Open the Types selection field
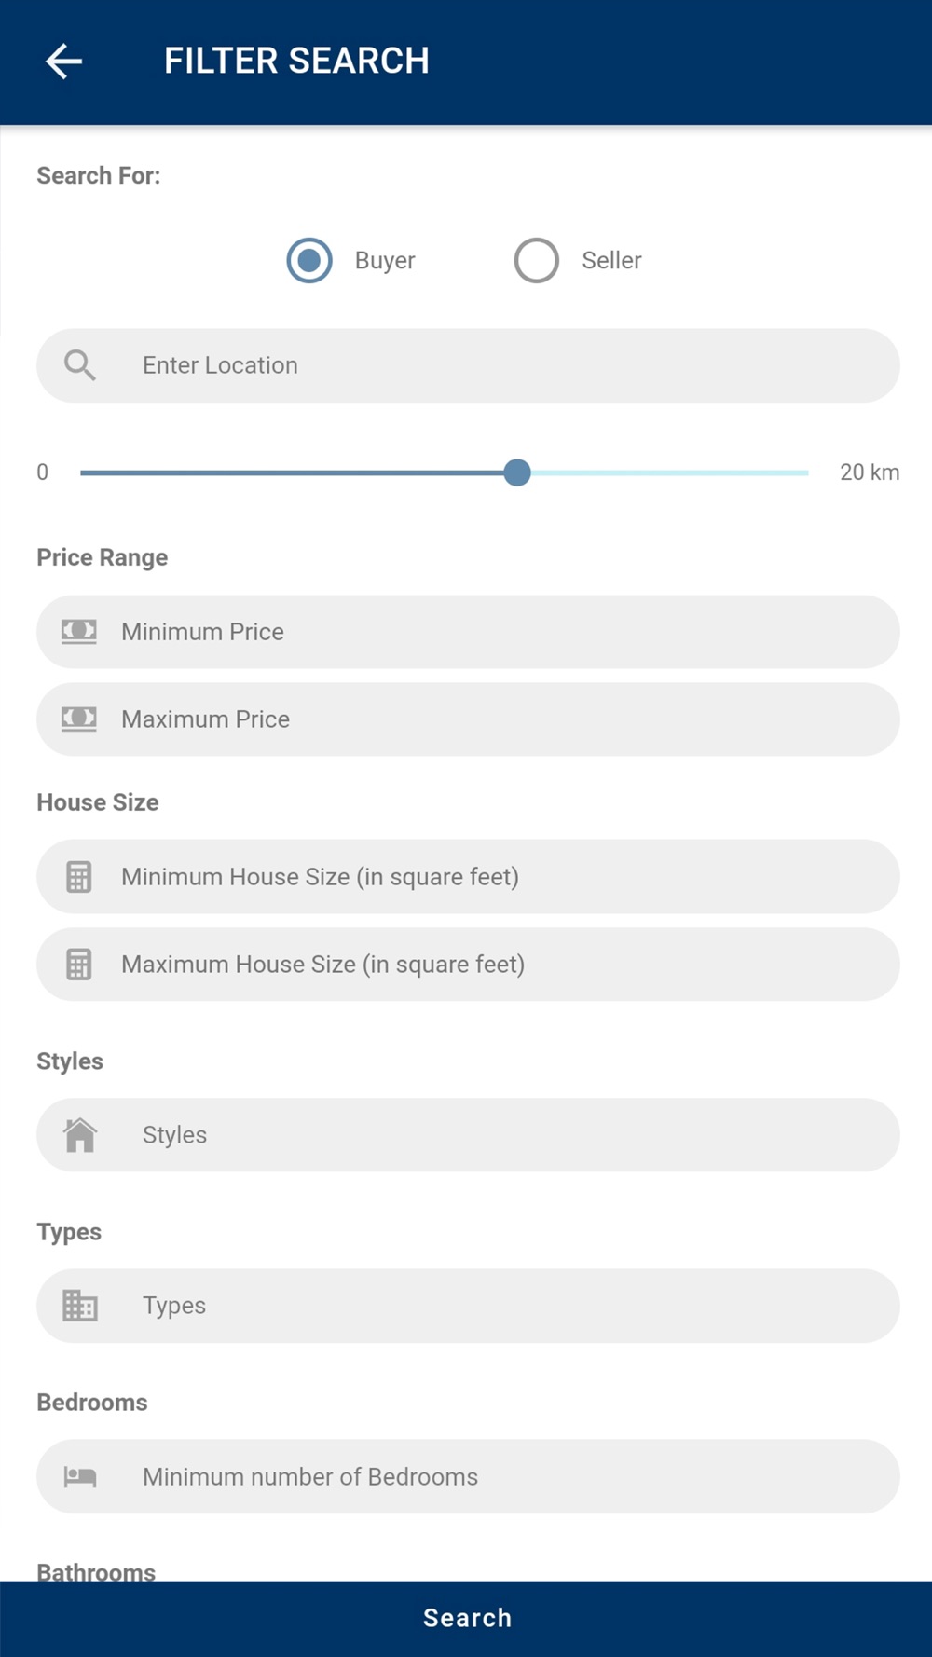 click(x=468, y=1306)
